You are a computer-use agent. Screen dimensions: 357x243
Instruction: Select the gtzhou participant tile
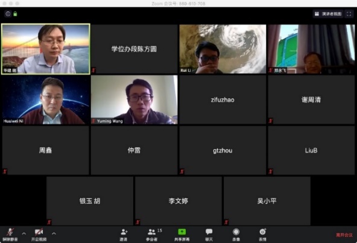[223, 150]
